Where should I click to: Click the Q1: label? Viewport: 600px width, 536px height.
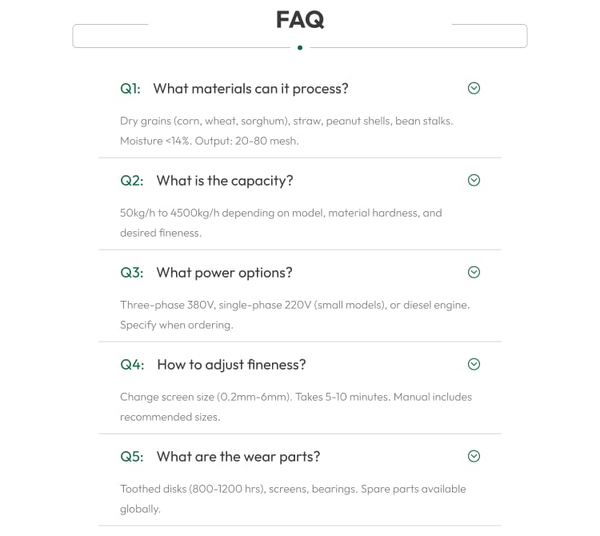point(130,89)
